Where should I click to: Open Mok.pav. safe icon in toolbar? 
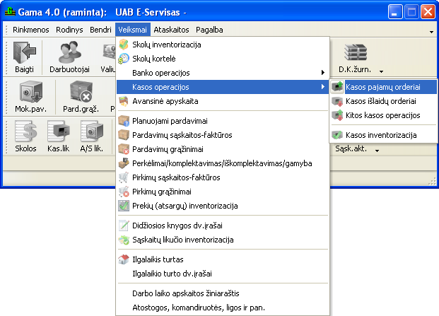[x=31, y=92]
